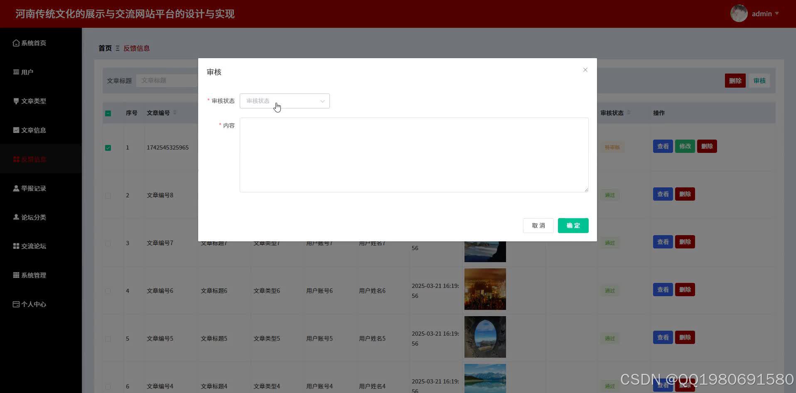Click 删除 in row 1
The image size is (796, 393).
(707, 146)
